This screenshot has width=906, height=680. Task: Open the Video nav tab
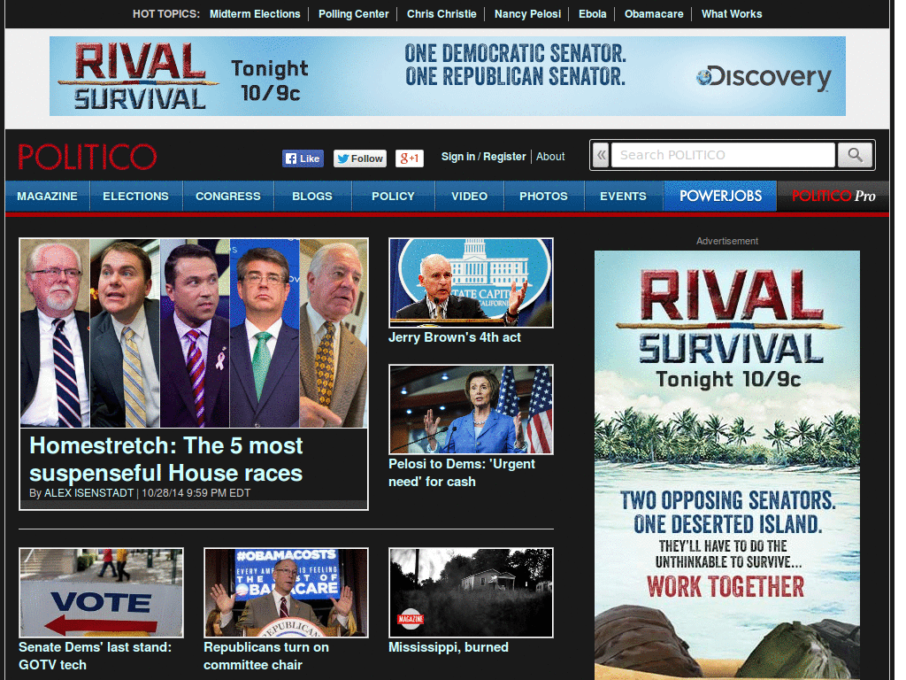(x=469, y=196)
